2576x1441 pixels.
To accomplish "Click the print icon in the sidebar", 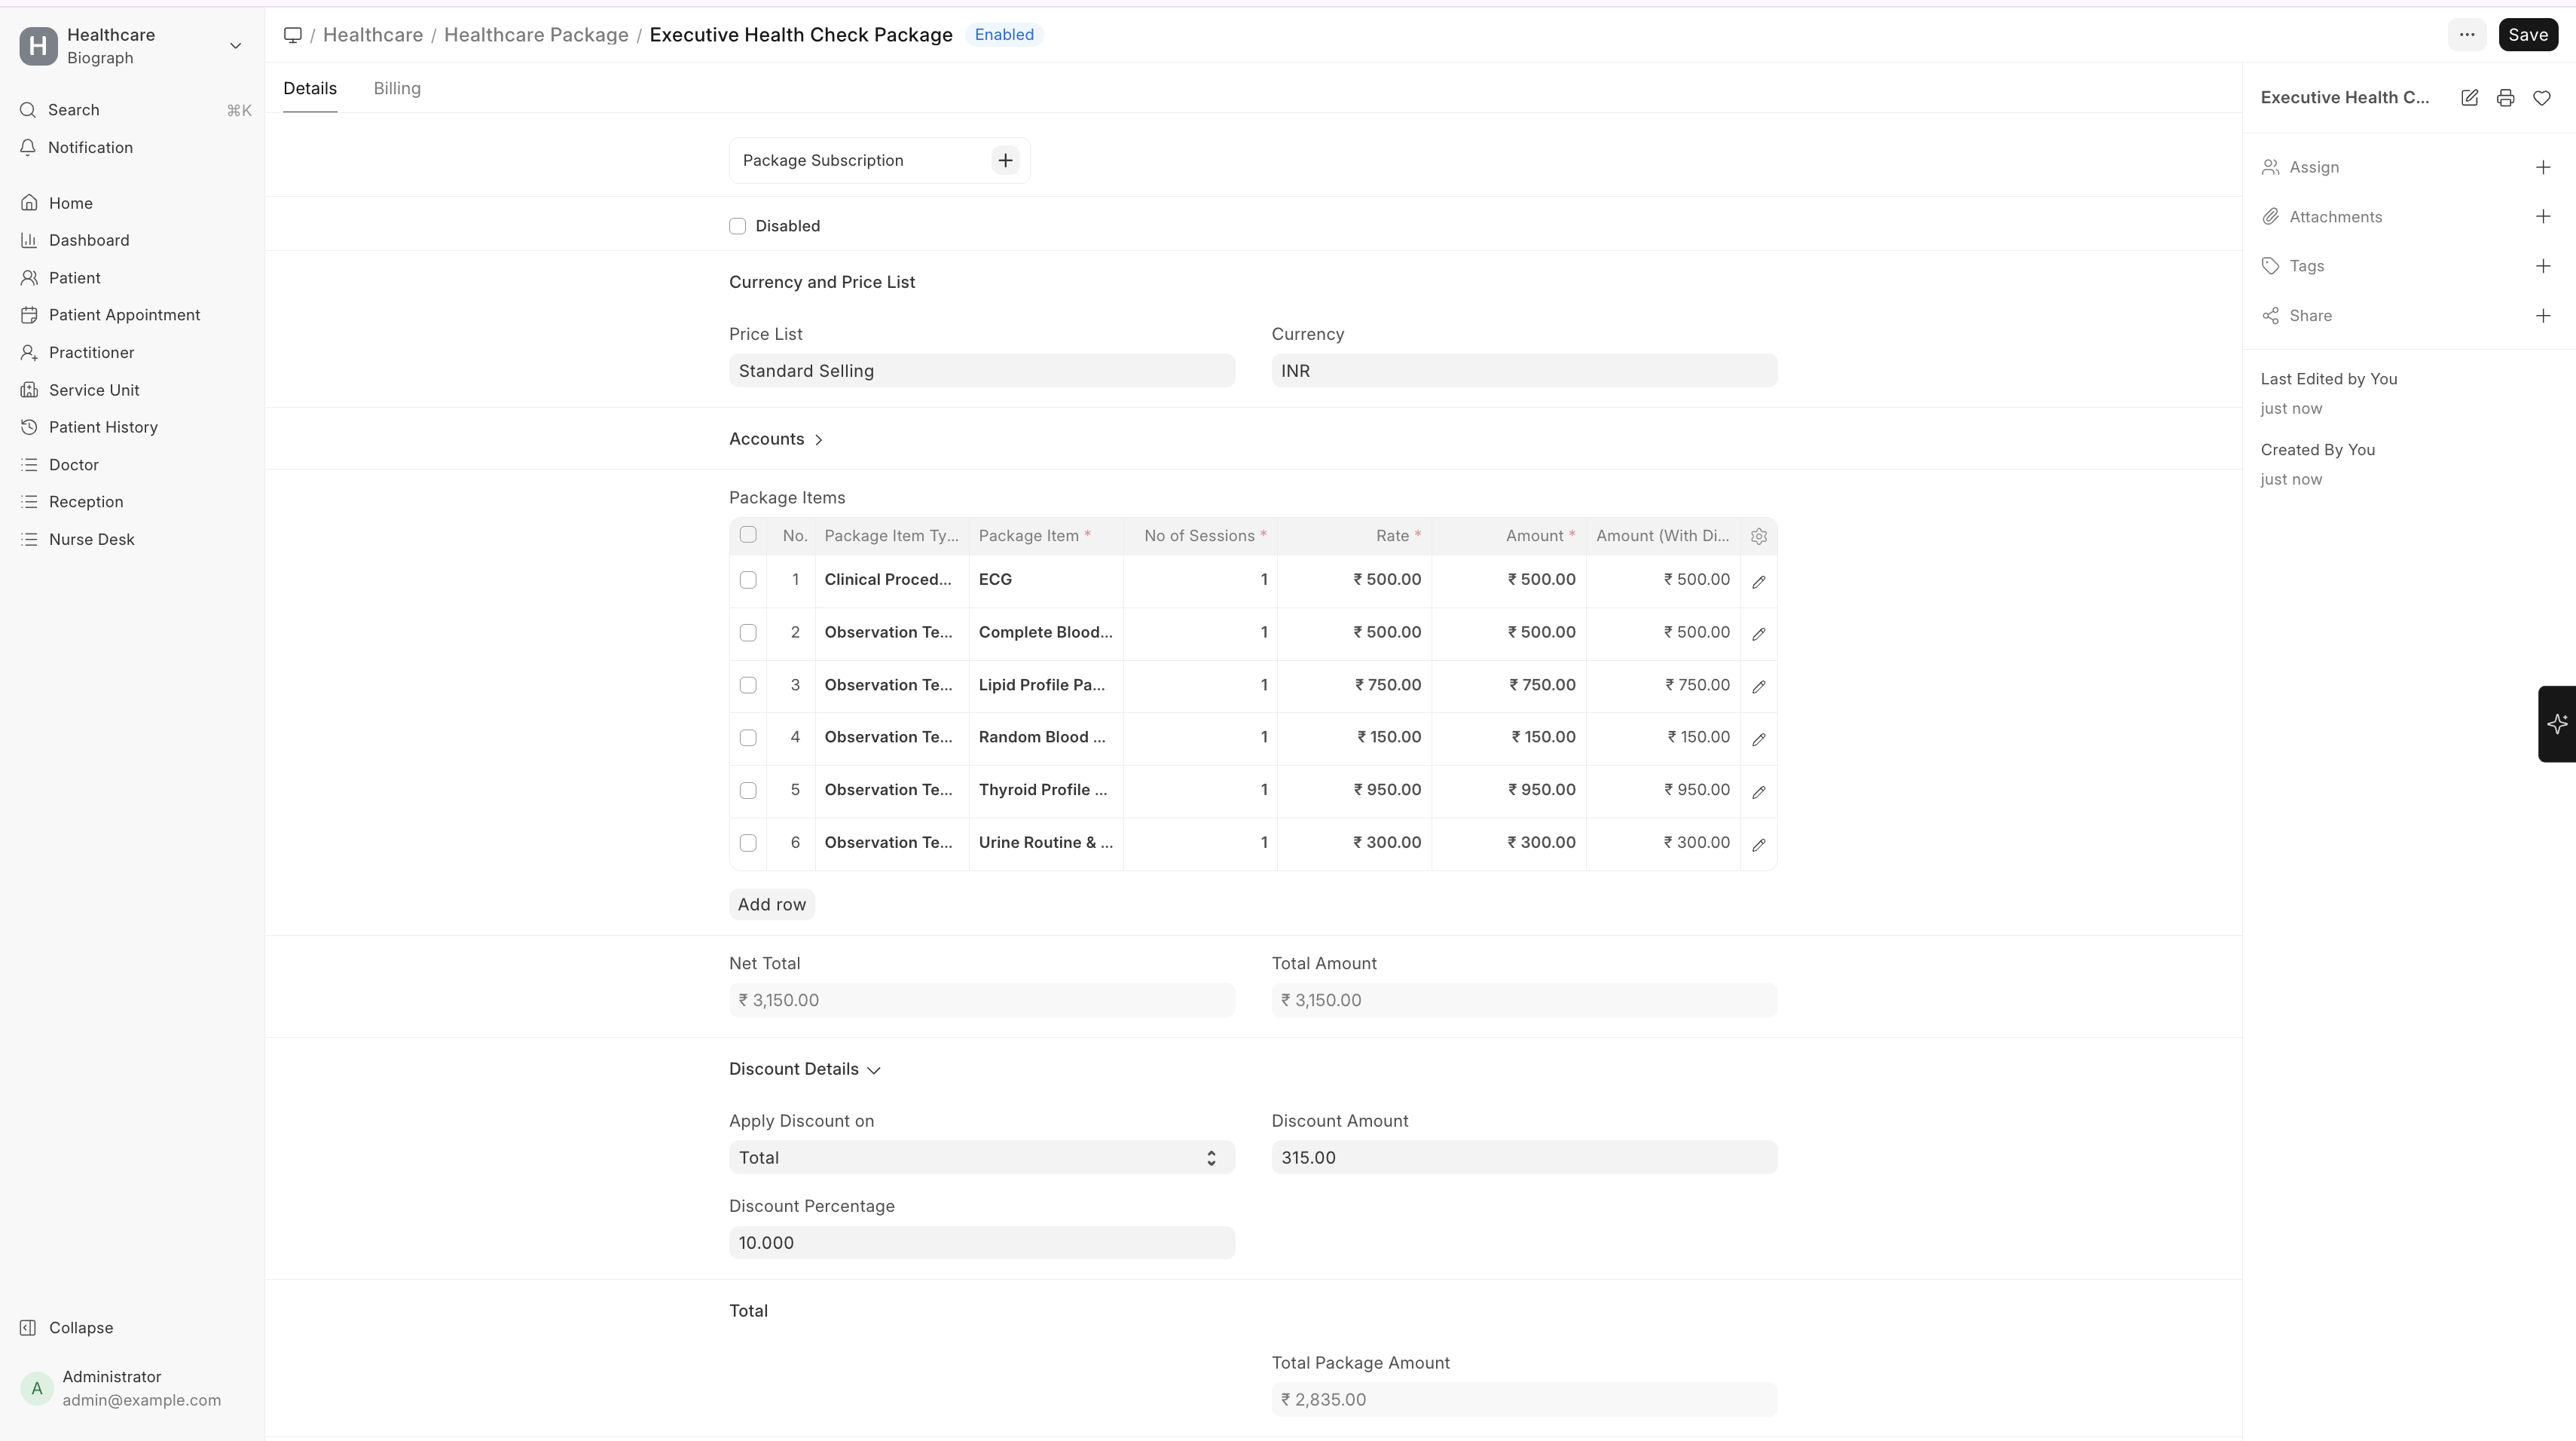I will [2505, 98].
